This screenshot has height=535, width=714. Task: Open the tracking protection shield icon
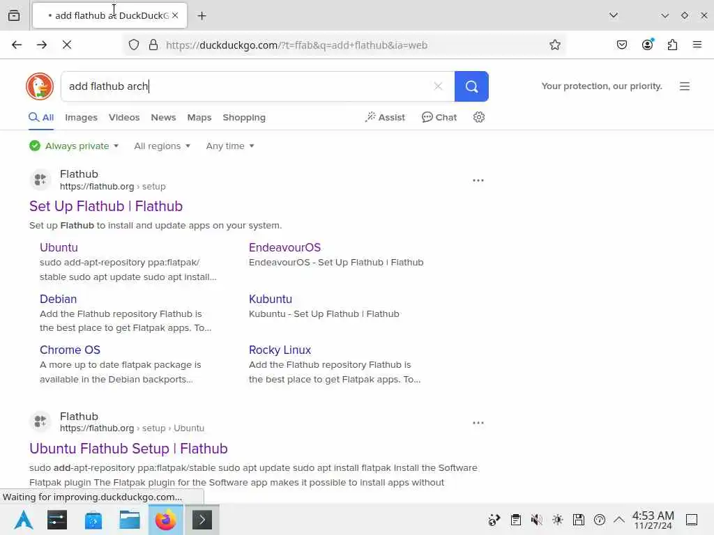click(134, 45)
